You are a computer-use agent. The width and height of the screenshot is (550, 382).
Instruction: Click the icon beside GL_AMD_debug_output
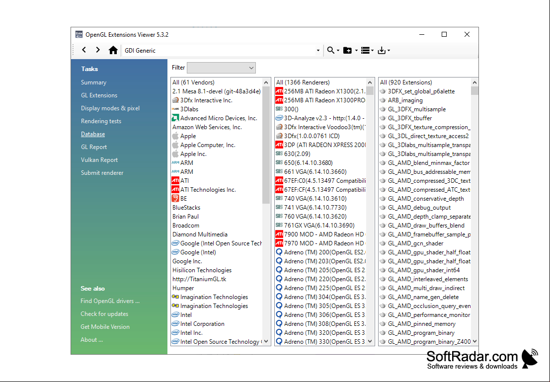(x=383, y=208)
